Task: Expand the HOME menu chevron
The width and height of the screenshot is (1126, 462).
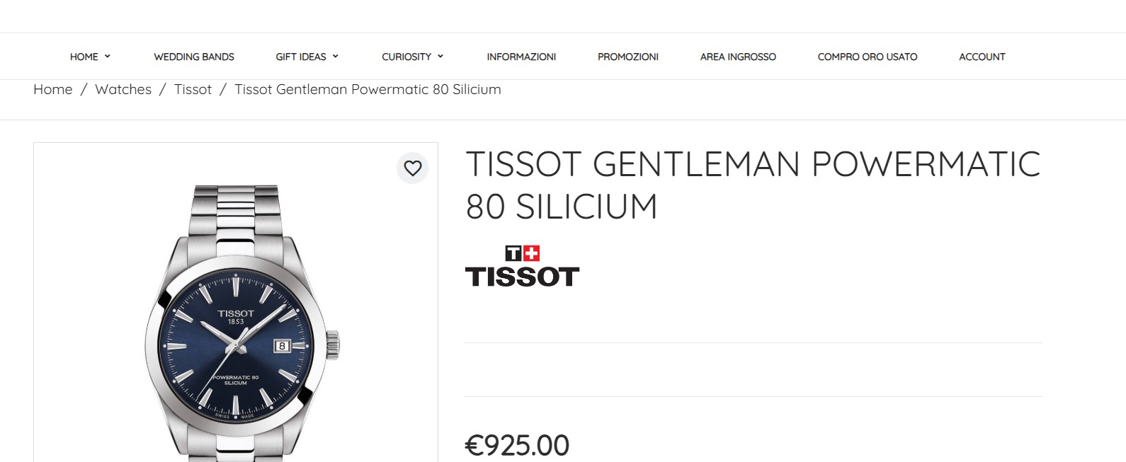Action: coord(108,56)
